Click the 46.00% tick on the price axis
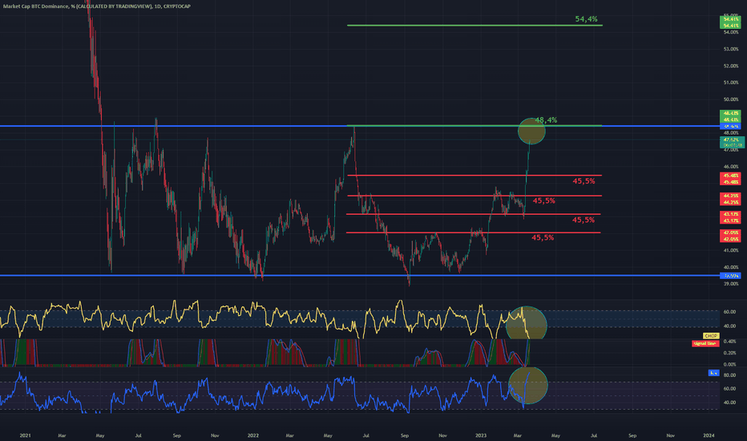This screenshot has height=441, width=747. pos(731,167)
